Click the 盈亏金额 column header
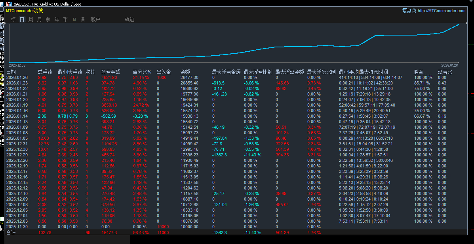Viewport: 474px width, 244px height. click(110, 72)
